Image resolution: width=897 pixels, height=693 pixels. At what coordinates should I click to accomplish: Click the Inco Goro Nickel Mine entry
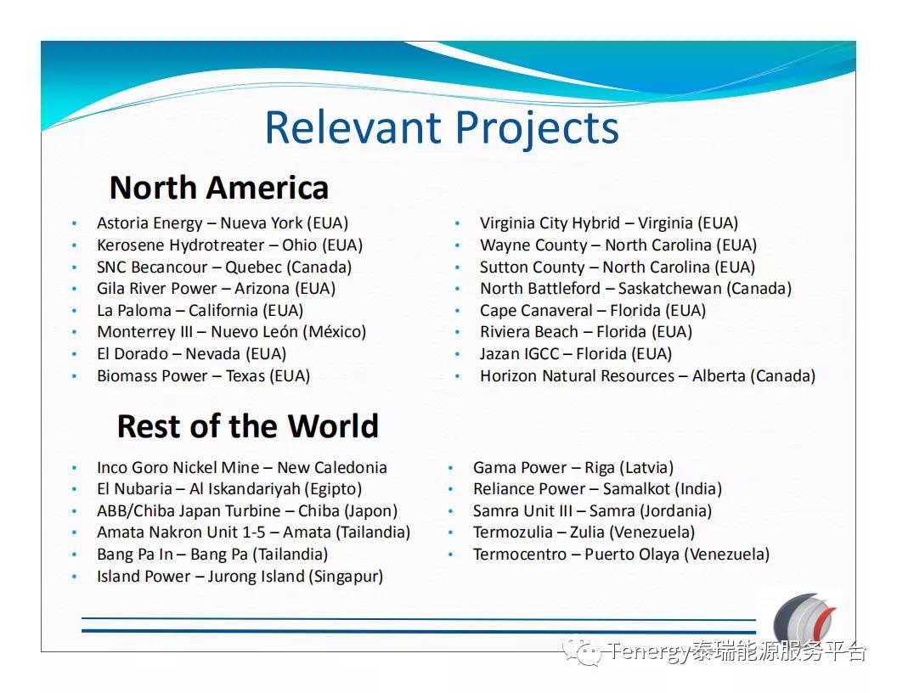pos(241,468)
